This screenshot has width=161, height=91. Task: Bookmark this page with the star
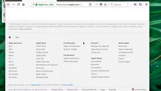pyautogui.click(x=105, y=5)
